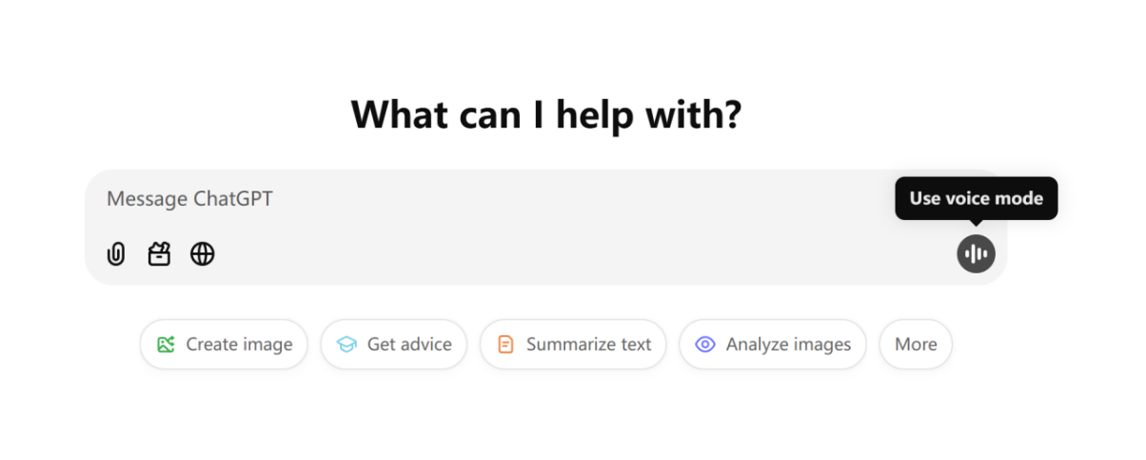
Task: Pick the Summarize text suggestion
Action: 573,344
